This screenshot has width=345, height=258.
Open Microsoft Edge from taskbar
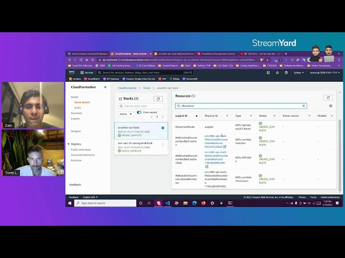coord(194,203)
